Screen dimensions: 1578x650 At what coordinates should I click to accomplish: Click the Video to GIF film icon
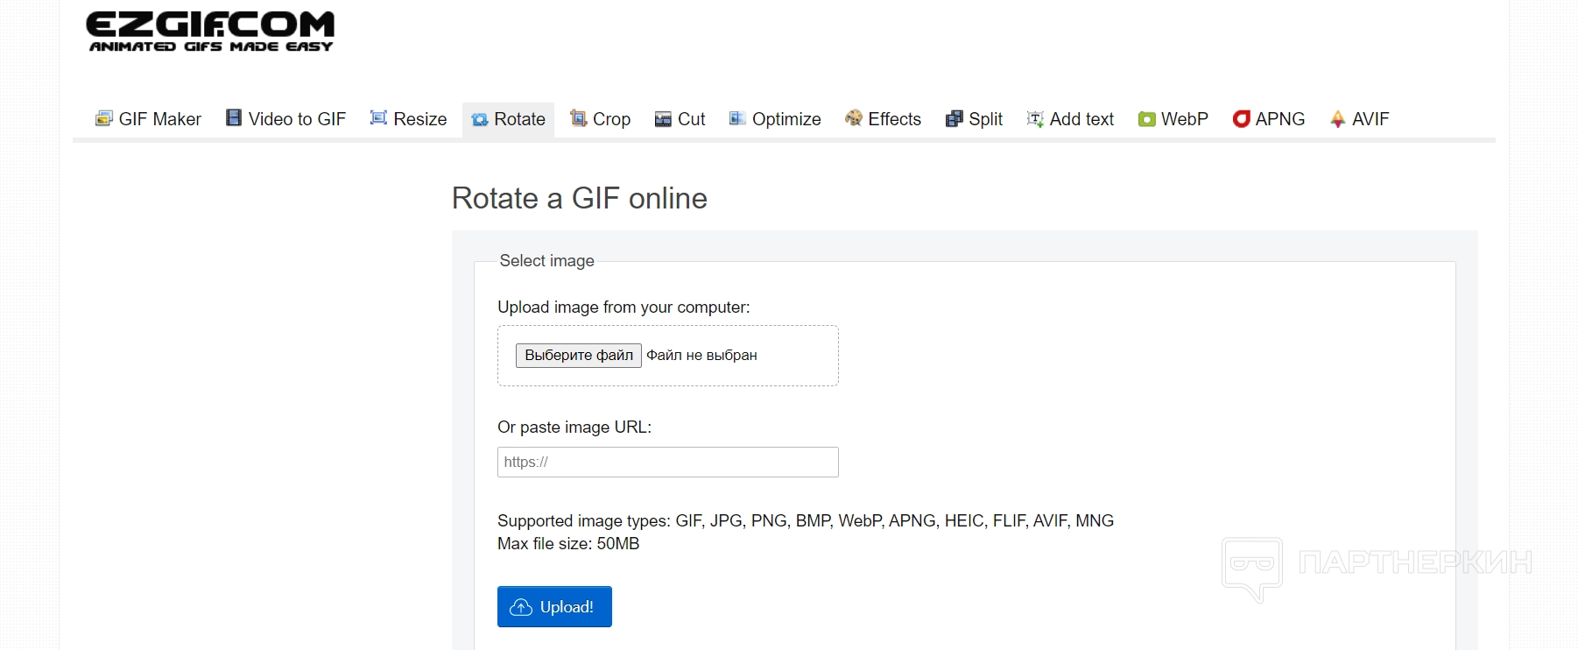(x=234, y=118)
